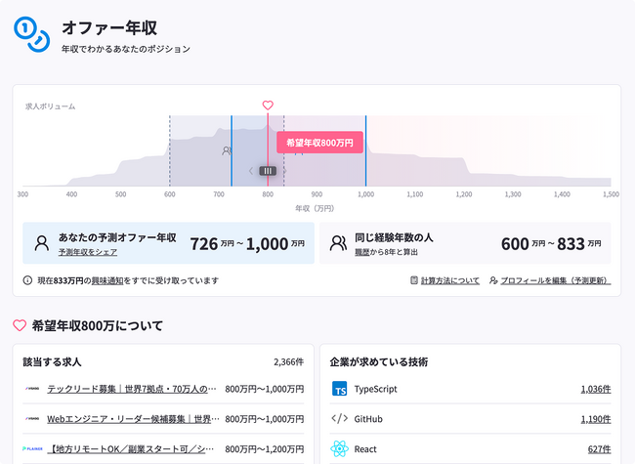The image size is (635, 464).
Task: Click the info icon beside 現在833万円
Action: [x=27, y=280]
